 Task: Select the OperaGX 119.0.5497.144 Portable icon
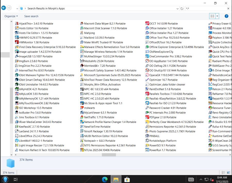tap(147, 75)
